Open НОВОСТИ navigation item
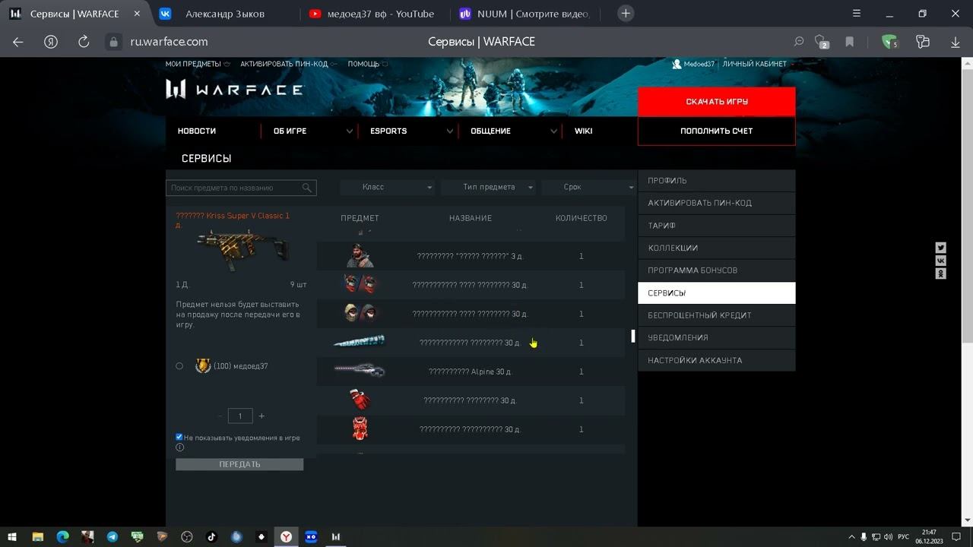Screen dimensions: 973x547 pos(197,131)
